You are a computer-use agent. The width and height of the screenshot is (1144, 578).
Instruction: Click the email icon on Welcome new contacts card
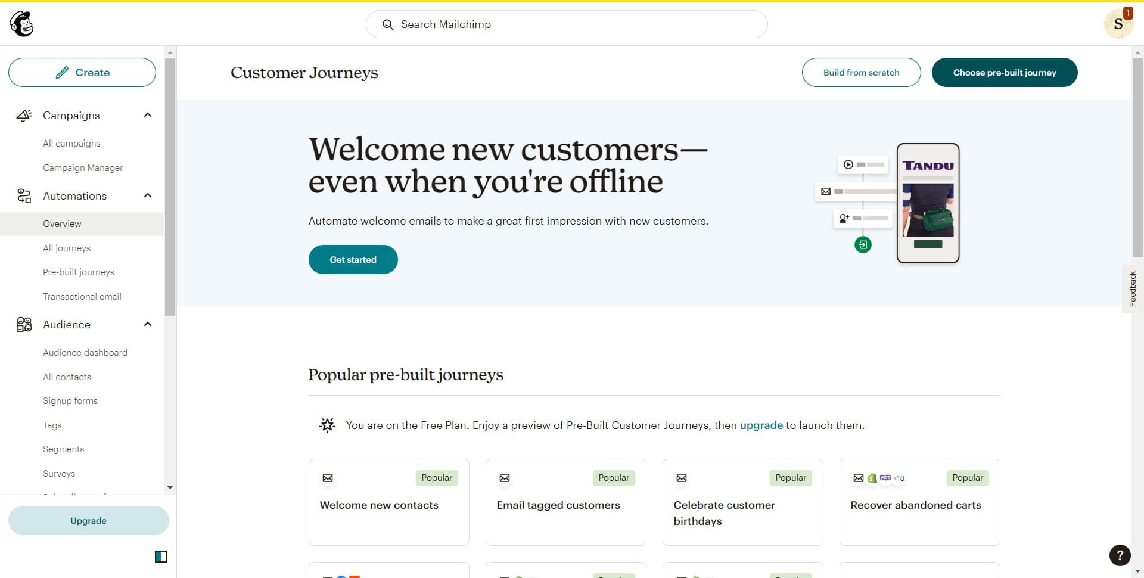pos(328,477)
